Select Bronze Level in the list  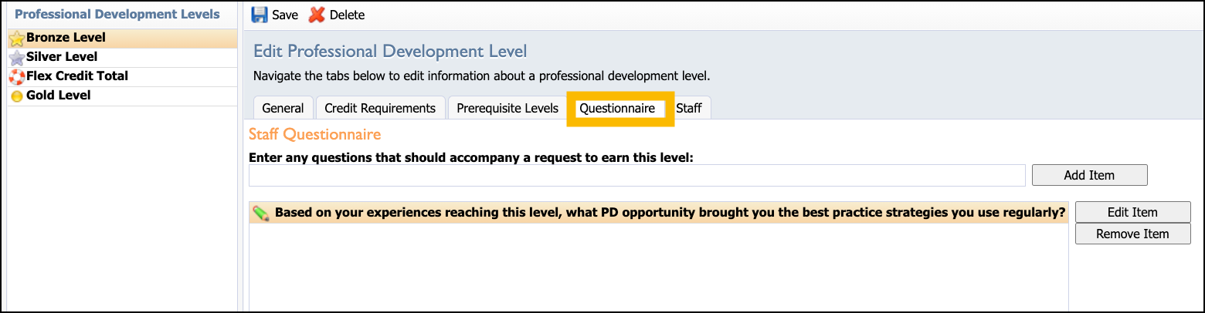pyautogui.click(x=122, y=38)
